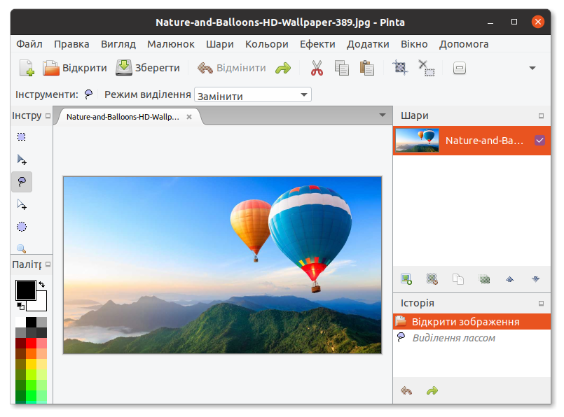Toggle visibility of the Nature-and-Ba... layer

[539, 140]
